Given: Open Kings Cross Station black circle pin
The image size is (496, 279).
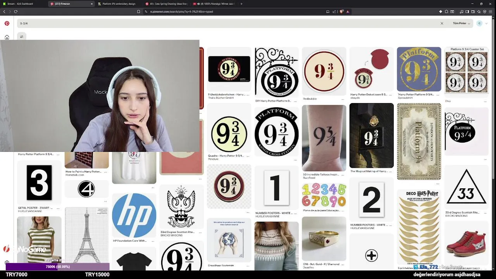Looking at the screenshot, I should click(x=276, y=132).
